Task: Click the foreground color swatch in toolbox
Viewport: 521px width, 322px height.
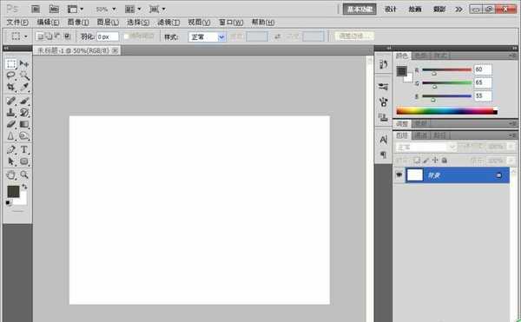Action: click(13, 192)
